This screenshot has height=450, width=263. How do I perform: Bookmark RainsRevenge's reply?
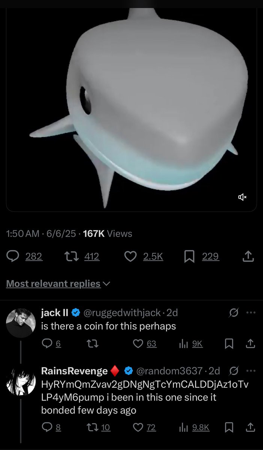(x=229, y=427)
